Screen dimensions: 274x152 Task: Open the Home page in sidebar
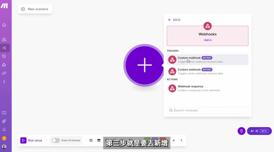tap(4, 25)
